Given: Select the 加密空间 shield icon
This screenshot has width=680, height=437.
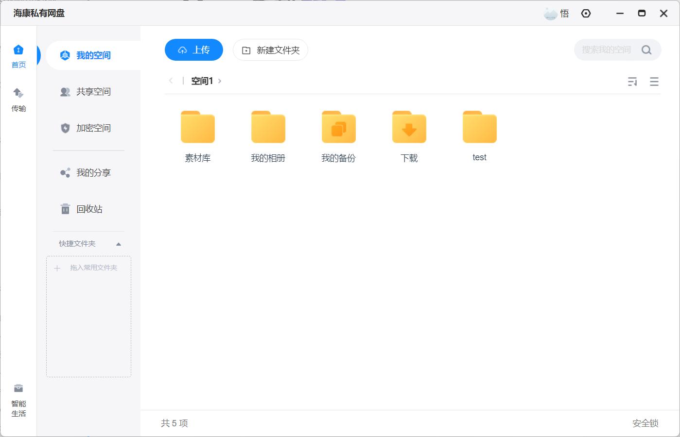Looking at the screenshot, I should 65,128.
